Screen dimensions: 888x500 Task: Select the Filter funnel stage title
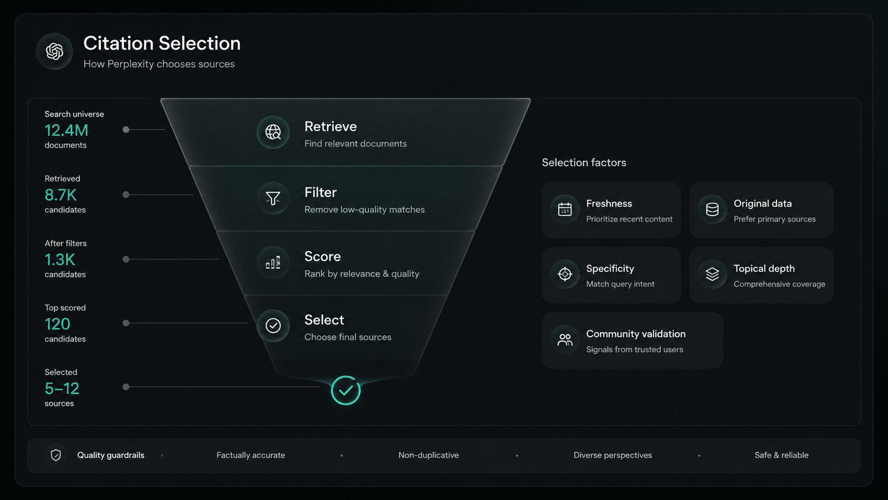(x=320, y=192)
